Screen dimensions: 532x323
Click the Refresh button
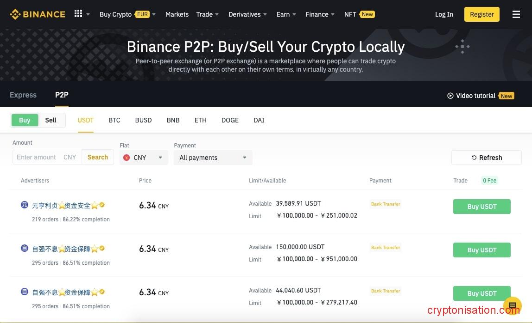pos(486,158)
